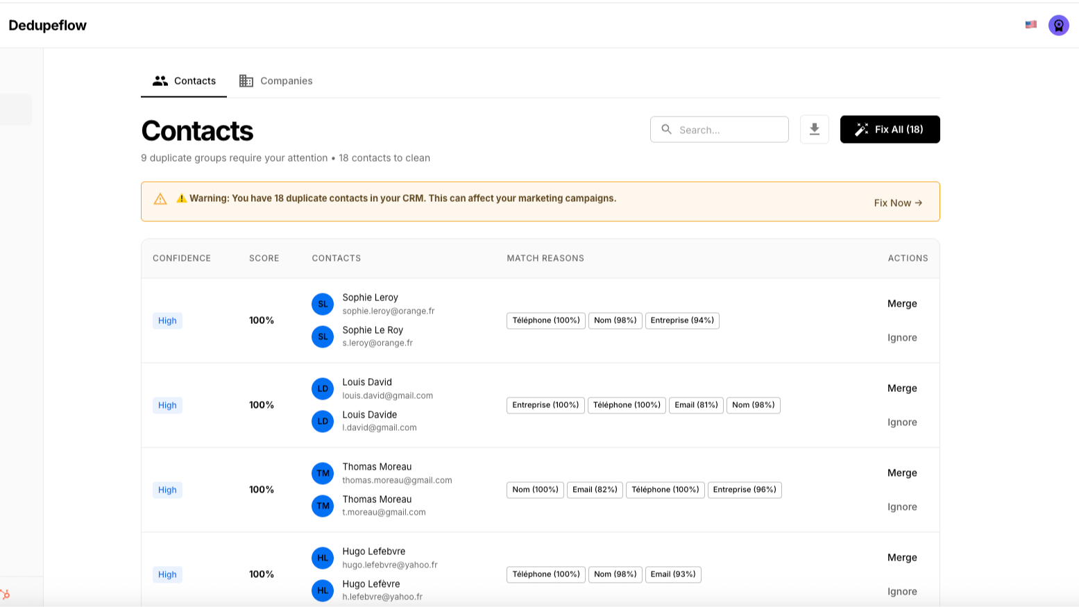Click the LD avatar for Louis Davide
1079x607 pixels.
(323, 421)
